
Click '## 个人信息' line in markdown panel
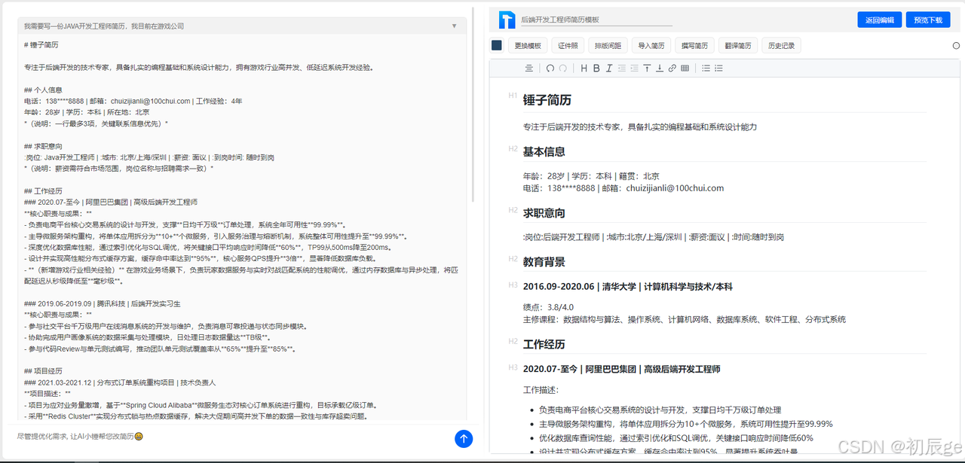tap(43, 89)
